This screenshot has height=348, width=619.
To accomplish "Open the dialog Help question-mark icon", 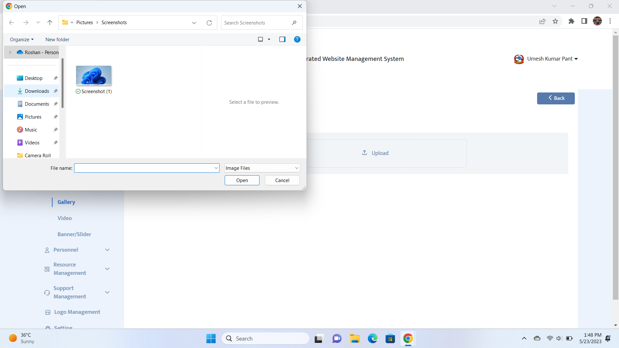I will coord(297,39).
